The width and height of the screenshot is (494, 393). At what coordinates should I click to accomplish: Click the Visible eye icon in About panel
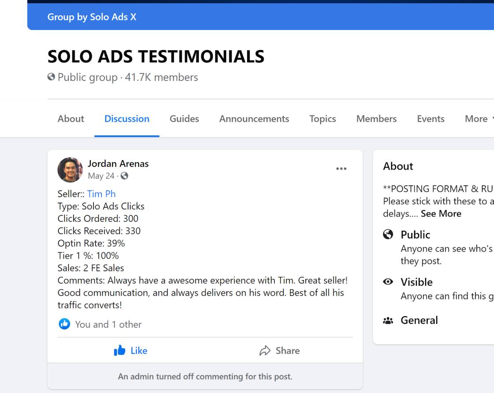388,281
